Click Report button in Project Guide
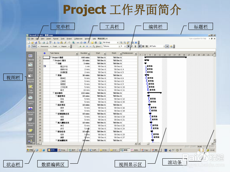Screen dimensions: 230x172 [64, 47]
